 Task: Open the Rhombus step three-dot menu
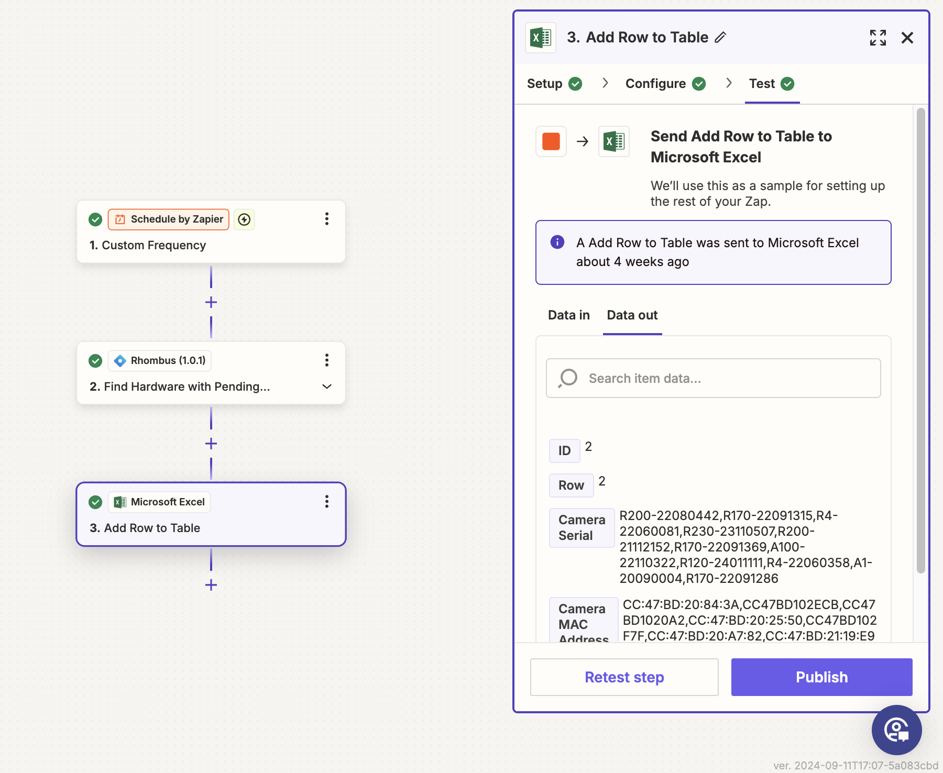[x=327, y=360]
